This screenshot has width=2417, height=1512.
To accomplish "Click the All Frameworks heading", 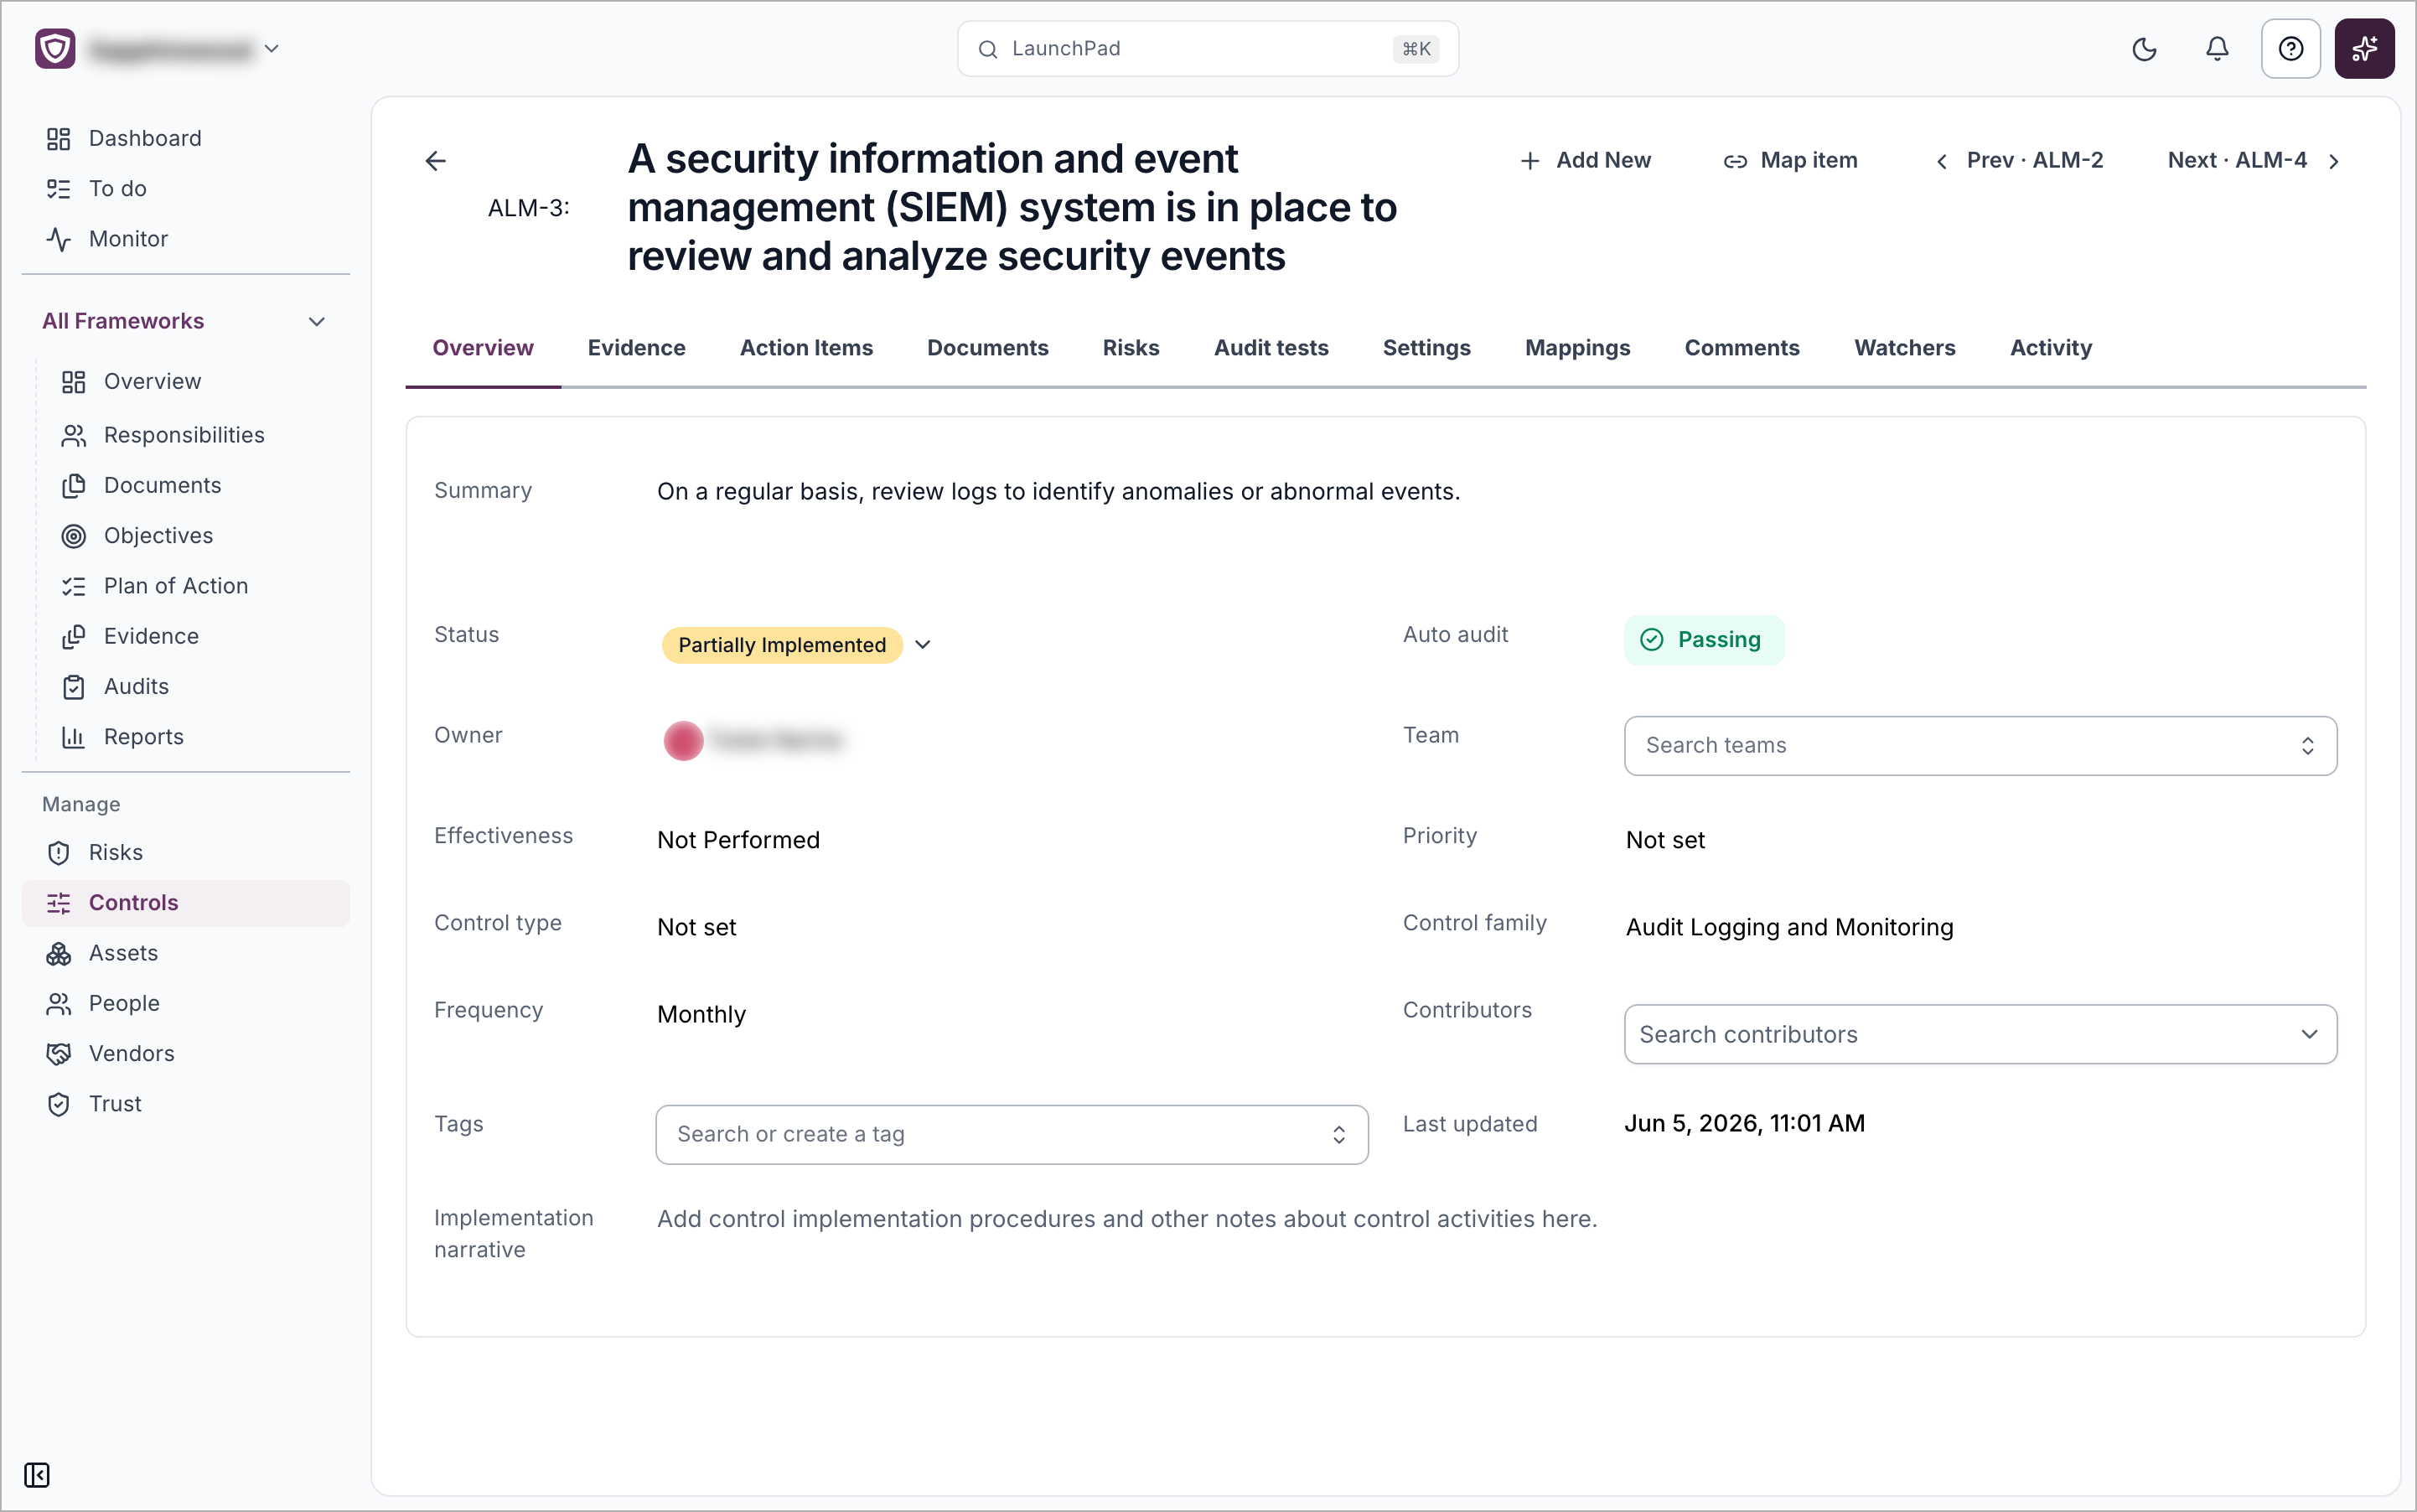I will 123,321.
